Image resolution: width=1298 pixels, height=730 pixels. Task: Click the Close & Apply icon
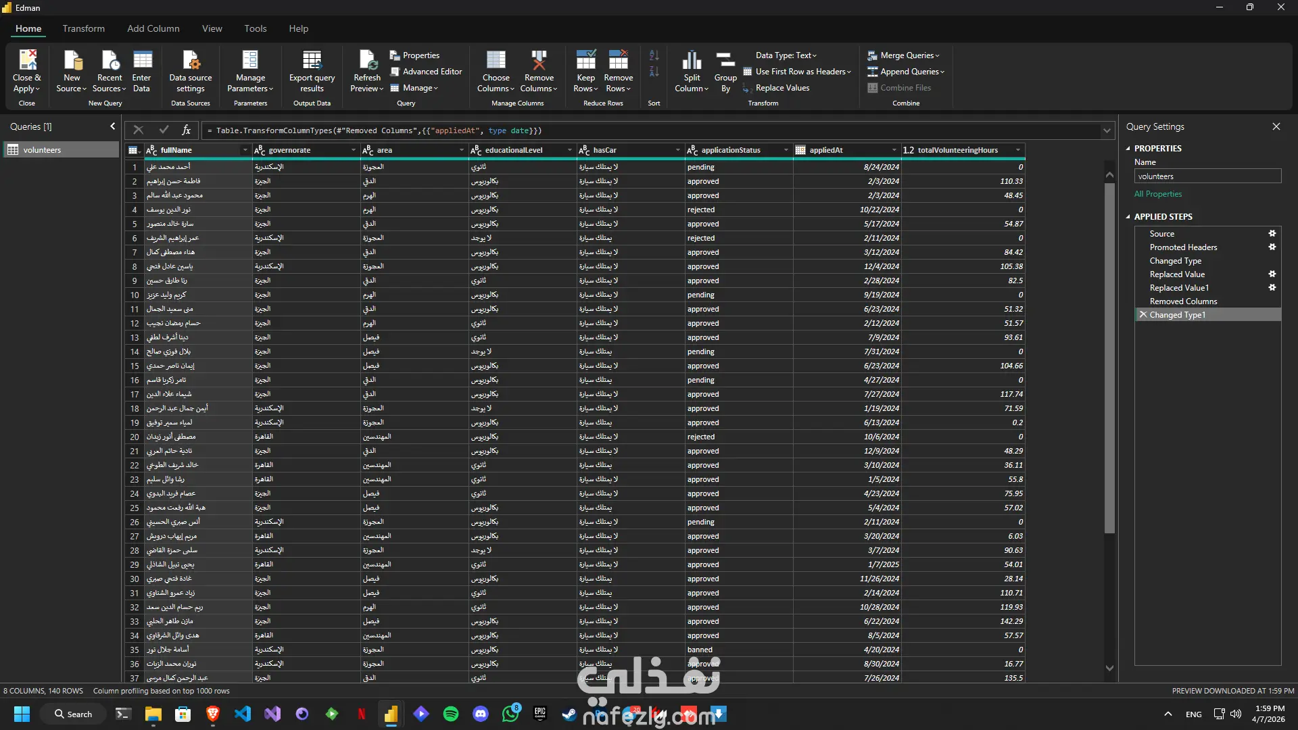tap(27, 61)
